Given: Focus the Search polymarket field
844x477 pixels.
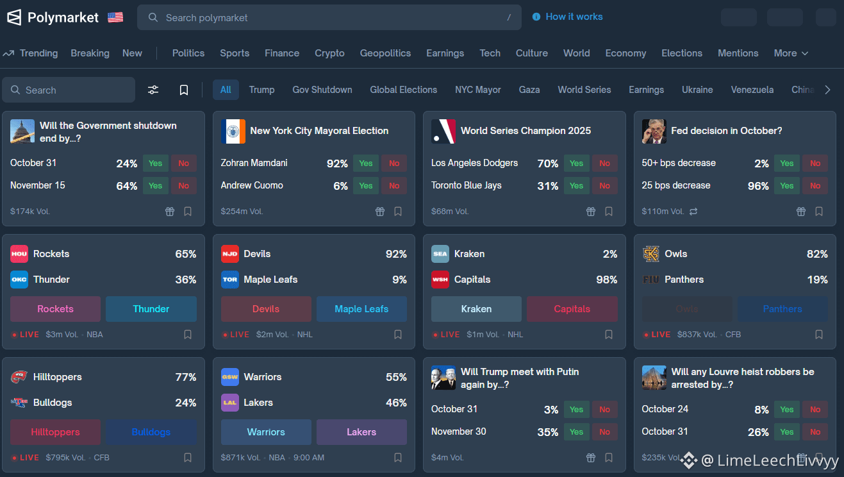Looking at the screenshot, I should tap(329, 17).
